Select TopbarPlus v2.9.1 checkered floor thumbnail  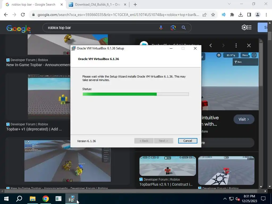(168, 166)
